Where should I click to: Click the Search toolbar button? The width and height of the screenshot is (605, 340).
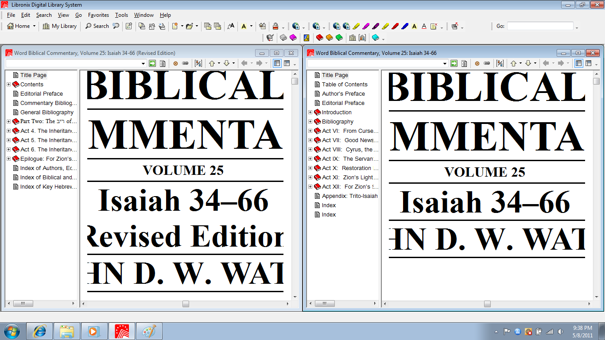click(x=97, y=26)
